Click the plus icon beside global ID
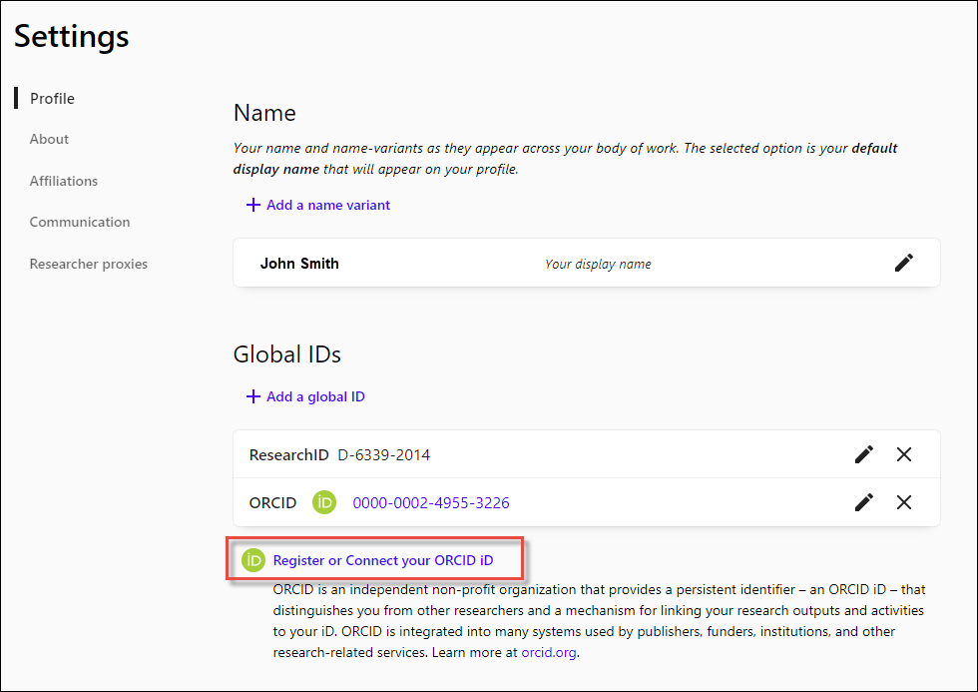 coord(253,396)
